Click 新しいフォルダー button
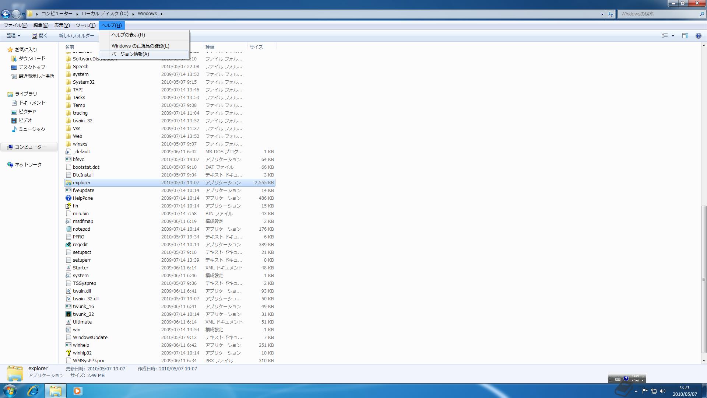This screenshot has height=398, width=707. coord(76,36)
